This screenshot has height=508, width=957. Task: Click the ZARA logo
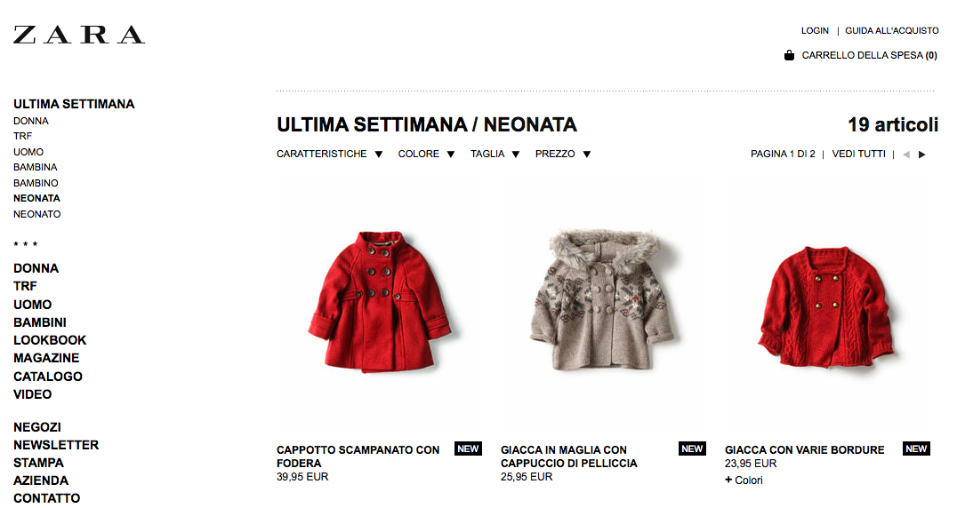(79, 35)
